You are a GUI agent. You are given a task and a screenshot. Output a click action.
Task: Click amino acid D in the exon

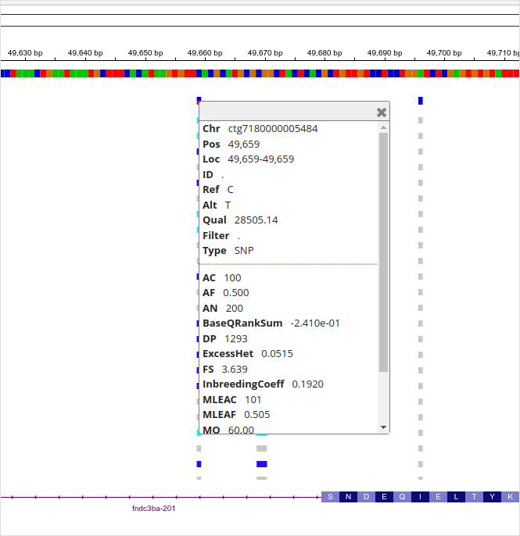click(367, 497)
